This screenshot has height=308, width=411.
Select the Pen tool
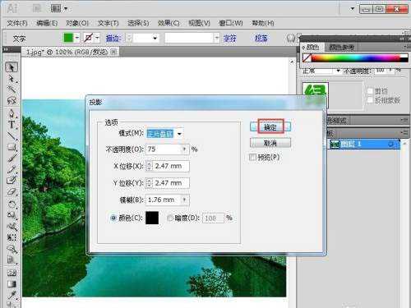[12, 113]
